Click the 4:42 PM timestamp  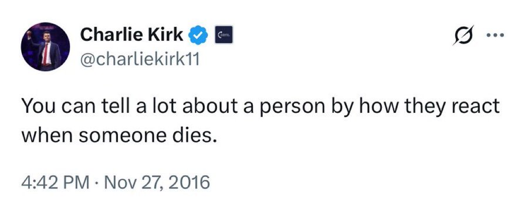pos(56,183)
